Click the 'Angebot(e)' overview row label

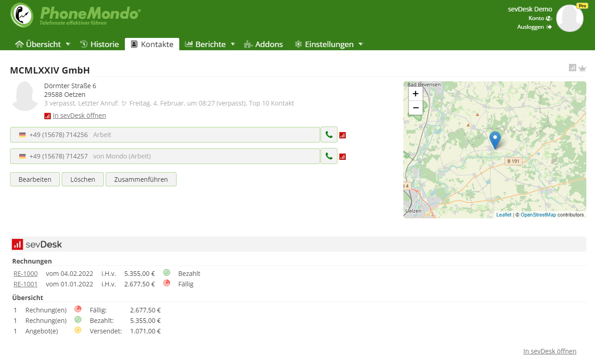[x=42, y=331]
